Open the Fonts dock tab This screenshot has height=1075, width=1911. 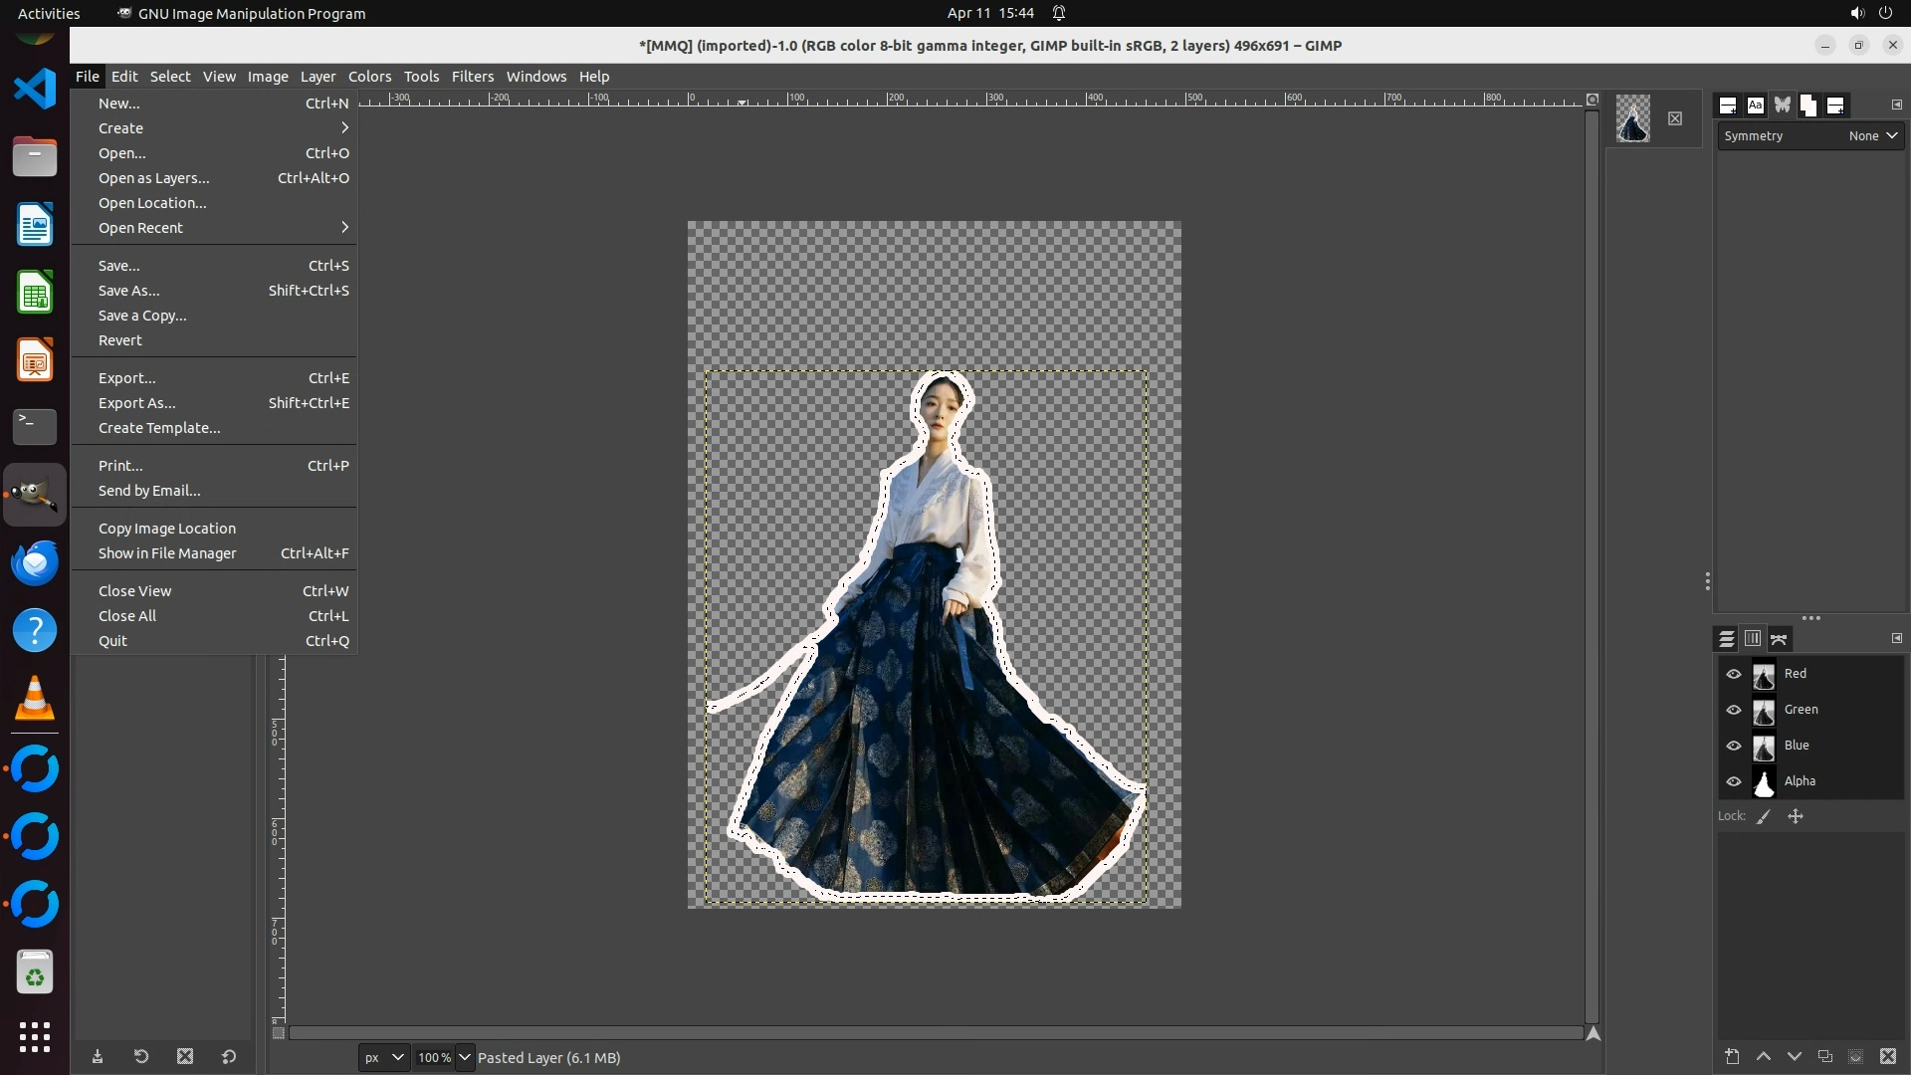pos(1755,106)
